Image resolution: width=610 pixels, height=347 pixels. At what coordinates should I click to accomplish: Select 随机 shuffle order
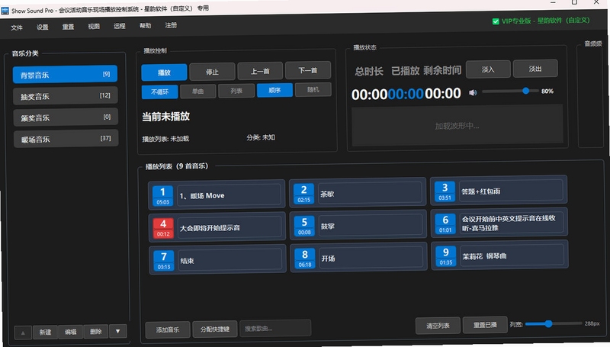click(x=313, y=89)
